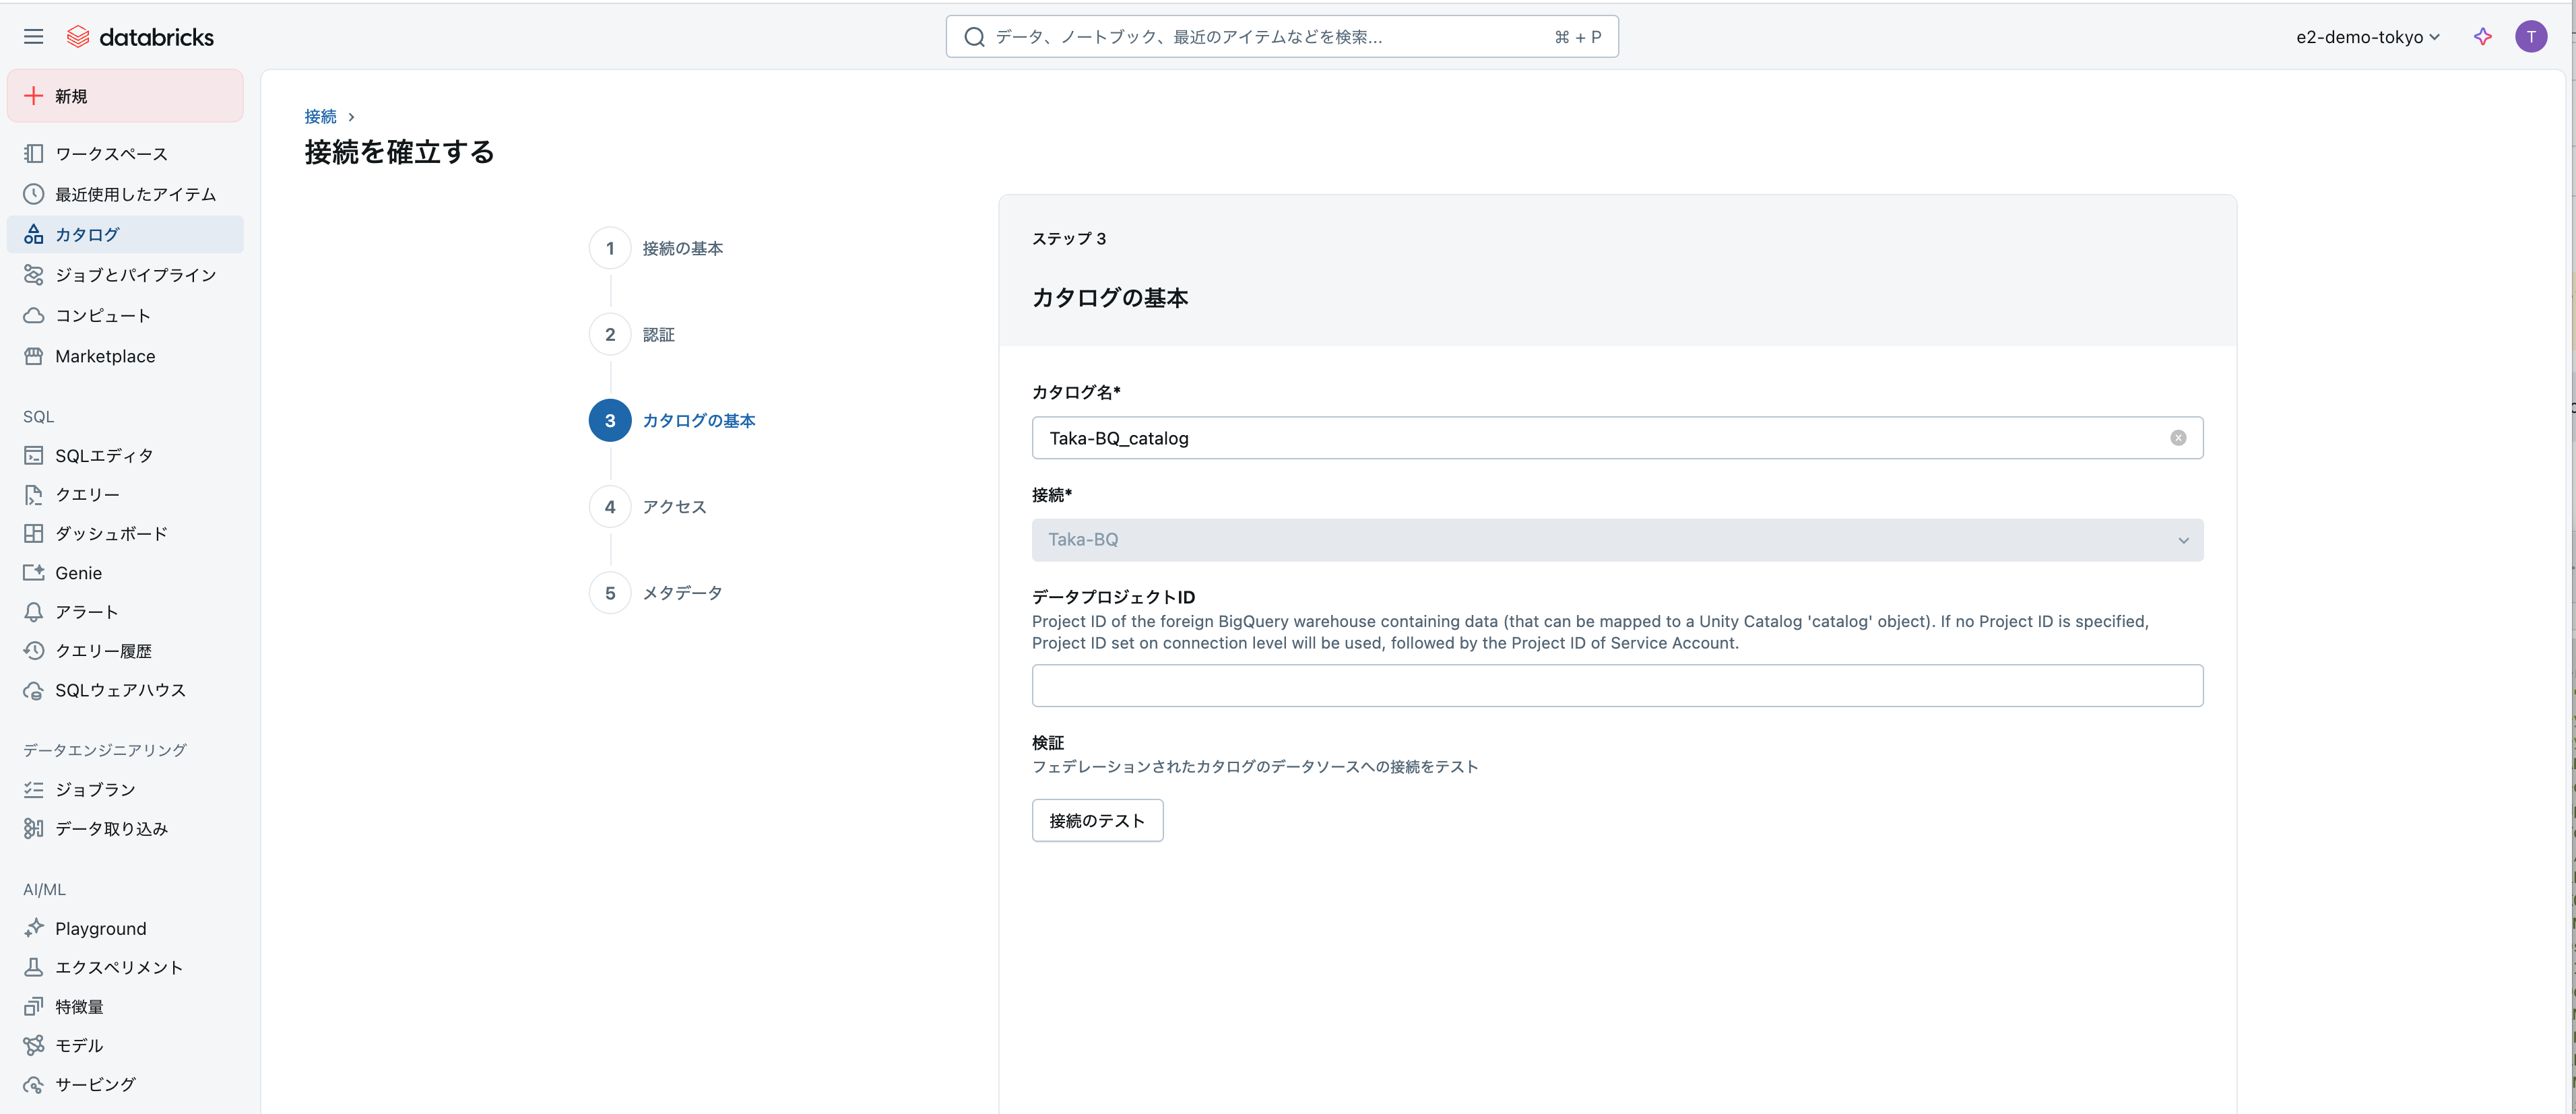The image size is (2576, 1114).
Task: Open the Genie sidebar icon
Action: coord(34,572)
